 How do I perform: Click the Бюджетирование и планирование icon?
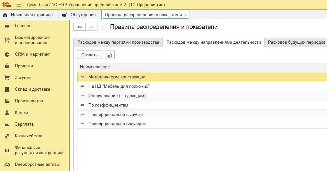tap(7, 40)
